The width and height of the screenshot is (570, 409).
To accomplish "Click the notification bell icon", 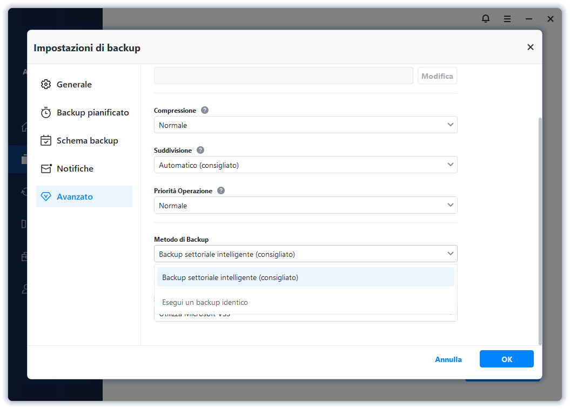I will click(486, 19).
